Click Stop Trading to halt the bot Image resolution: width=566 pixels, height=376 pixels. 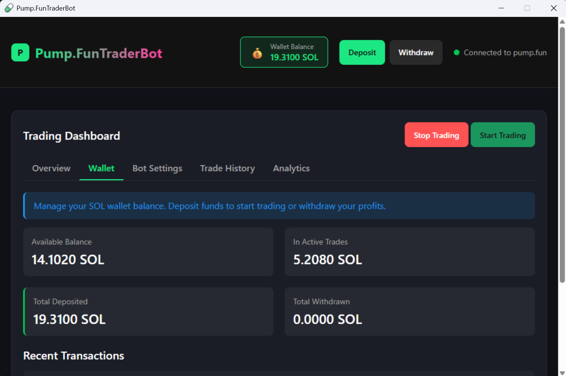[436, 134]
